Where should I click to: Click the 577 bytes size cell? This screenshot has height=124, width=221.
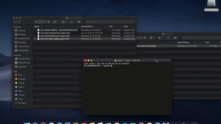[x=116, y=30]
